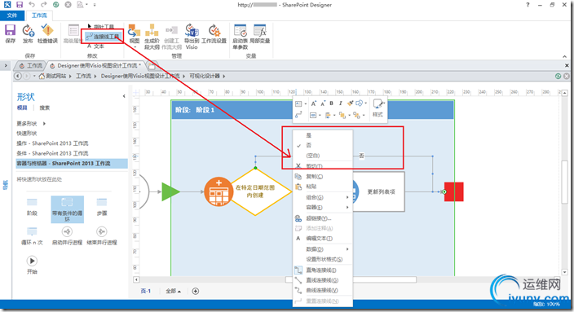Choose 直线连接线(G) straight connector
Image resolution: width=574 pixels, height=312 pixels.
point(323,280)
